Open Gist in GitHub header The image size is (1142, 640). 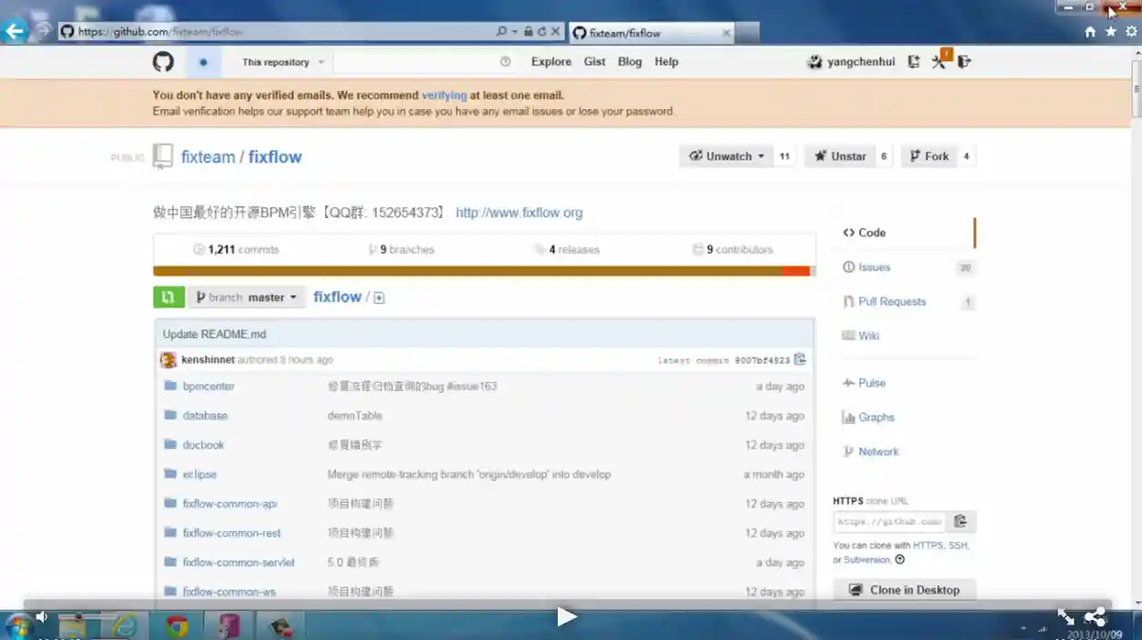pyautogui.click(x=595, y=62)
